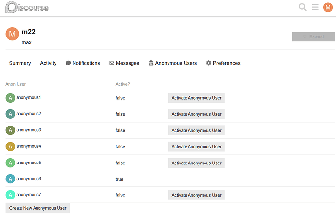Open anonymous2 username link

point(29,114)
